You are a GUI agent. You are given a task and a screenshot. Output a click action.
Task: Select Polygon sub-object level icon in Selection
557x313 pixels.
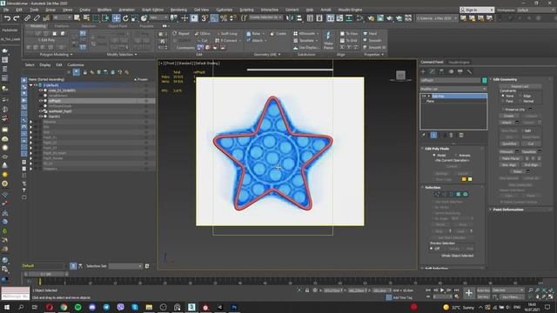(459, 194)
